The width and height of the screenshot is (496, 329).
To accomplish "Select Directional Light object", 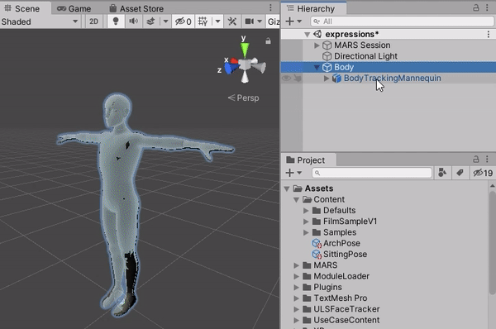I will pos(365,56).
